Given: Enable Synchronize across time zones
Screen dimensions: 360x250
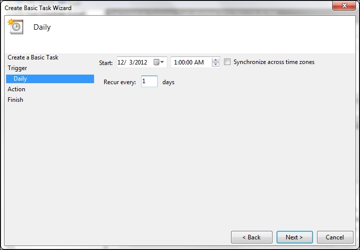Looking at the screenshot, I should (x=227, y=62).
